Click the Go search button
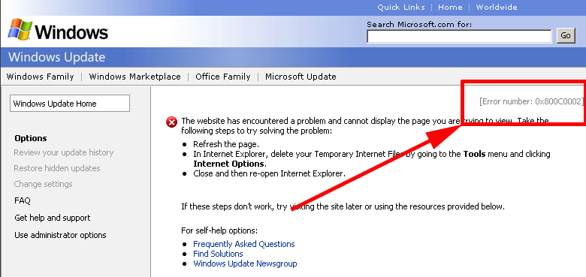This screenshot has width=586, height=277. coord(566,35)
